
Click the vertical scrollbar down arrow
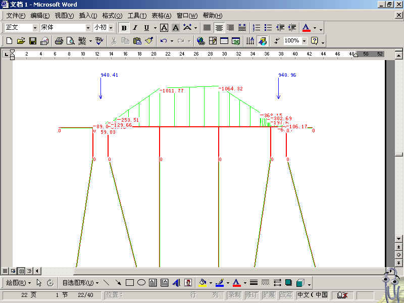tap(398, 239)
